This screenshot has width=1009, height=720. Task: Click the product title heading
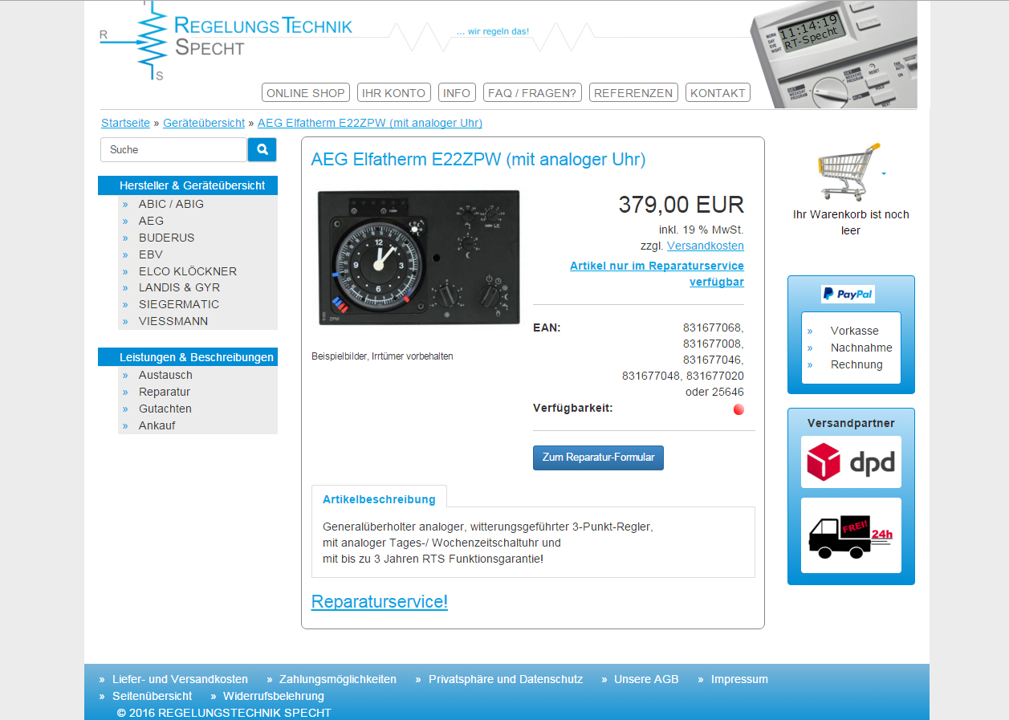478,159
